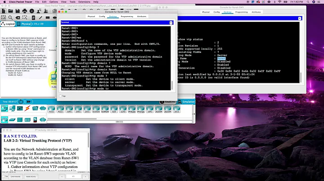The height and width of the screenshot is (181, 324).
Task: Click the Fast Forward Time button
Action: (28, 102)
